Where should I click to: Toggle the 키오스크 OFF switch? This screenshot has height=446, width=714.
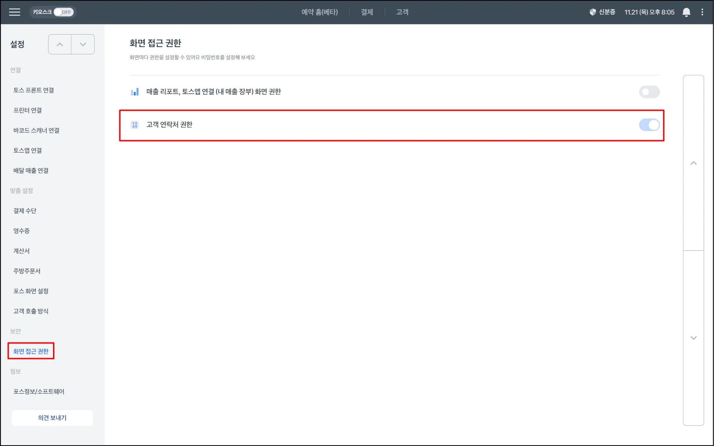coord(63,12)
